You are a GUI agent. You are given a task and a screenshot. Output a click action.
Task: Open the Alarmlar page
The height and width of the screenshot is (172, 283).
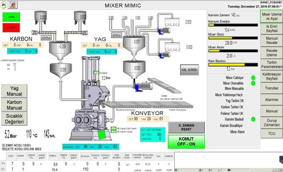tap(272, 99)
